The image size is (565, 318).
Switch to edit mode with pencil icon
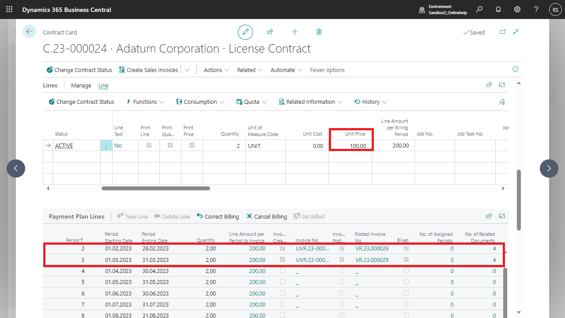[245, 32]
